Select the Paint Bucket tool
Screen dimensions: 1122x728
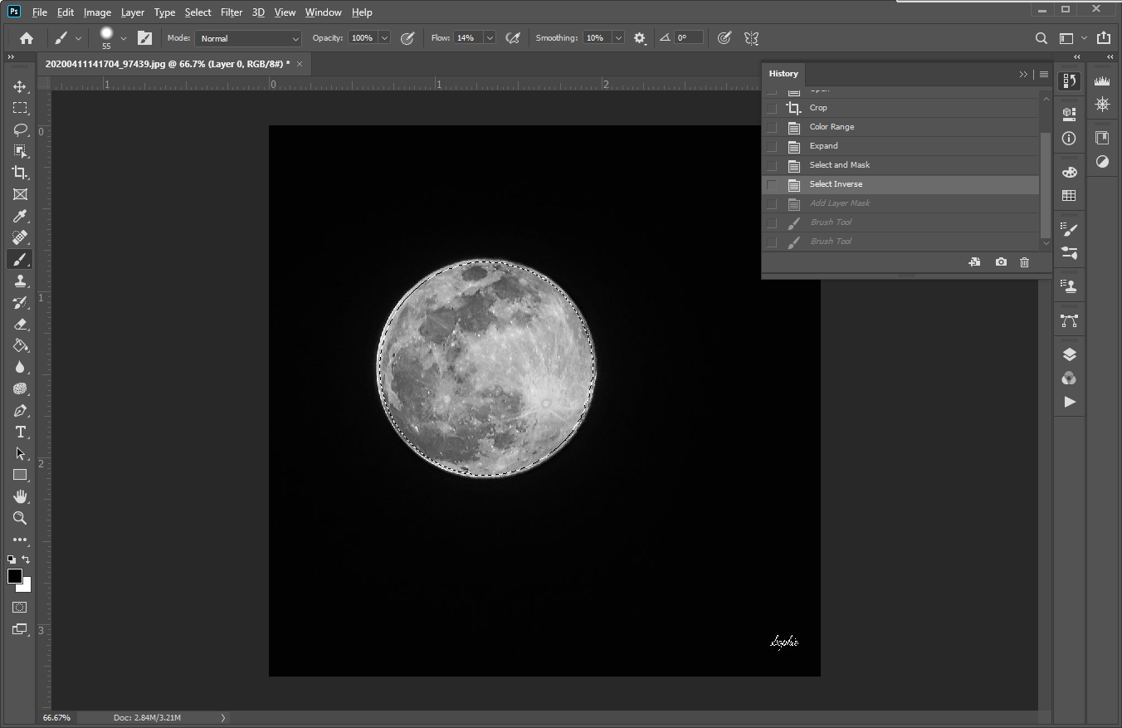point(20,345)
